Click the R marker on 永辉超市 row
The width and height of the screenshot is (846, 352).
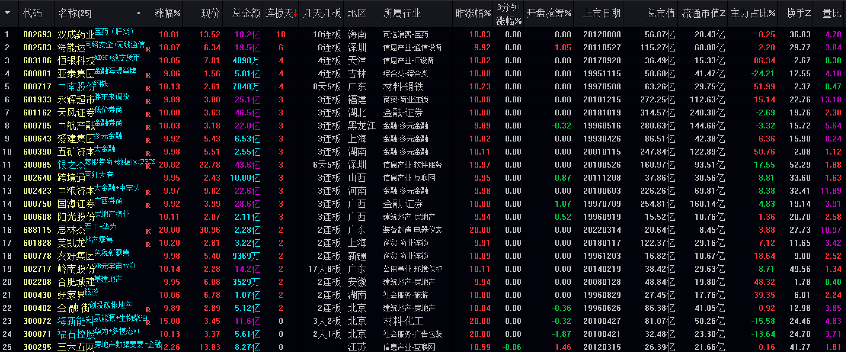[148, 101]
